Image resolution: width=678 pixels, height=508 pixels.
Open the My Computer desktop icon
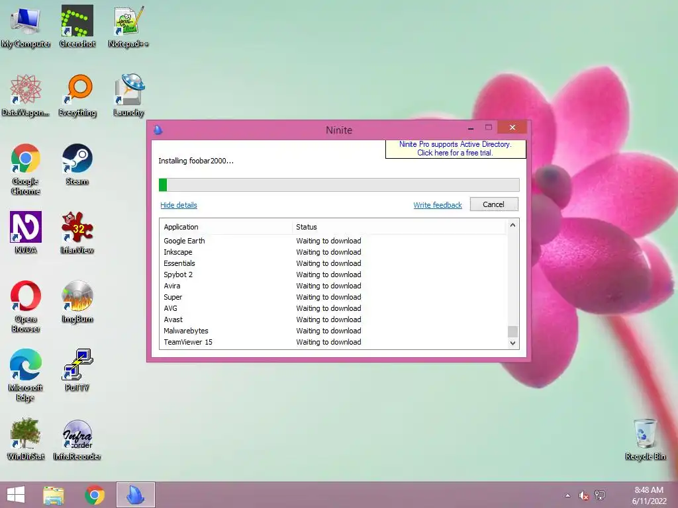click(26, 26)
